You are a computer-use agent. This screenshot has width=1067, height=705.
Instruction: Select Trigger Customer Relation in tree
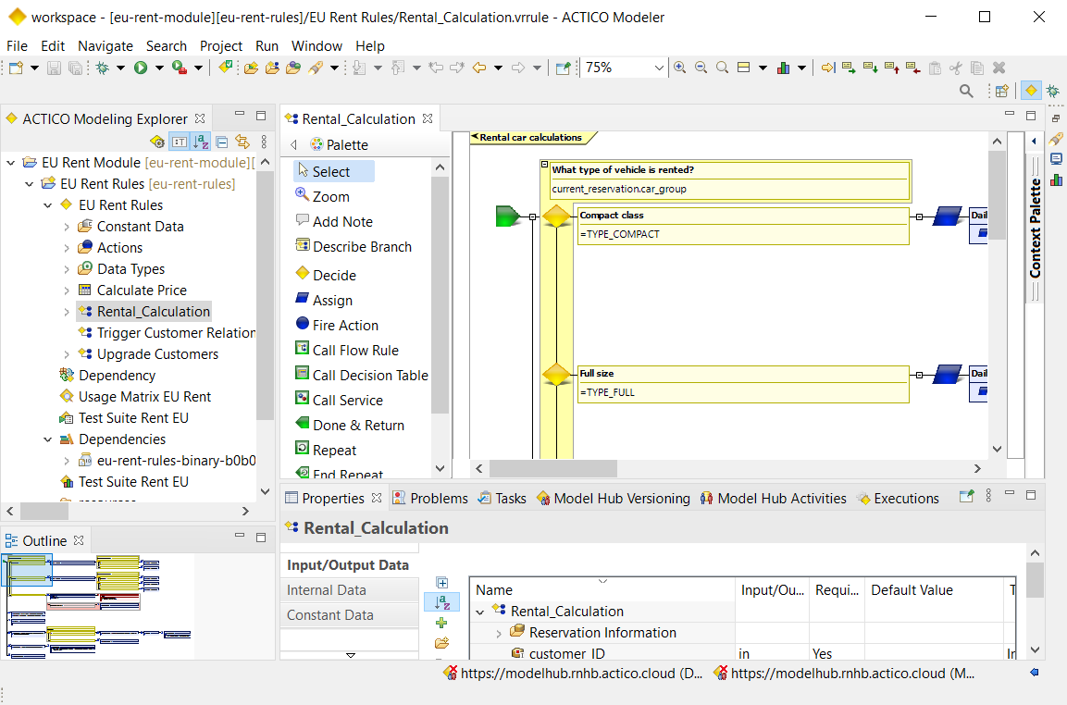(x=176, y=332)
